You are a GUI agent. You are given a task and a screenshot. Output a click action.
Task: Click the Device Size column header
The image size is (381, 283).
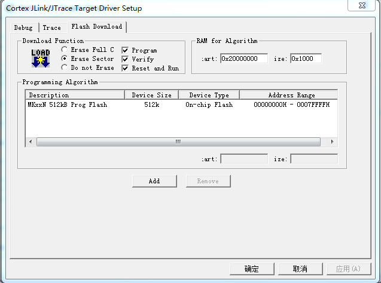click(152, 95)
